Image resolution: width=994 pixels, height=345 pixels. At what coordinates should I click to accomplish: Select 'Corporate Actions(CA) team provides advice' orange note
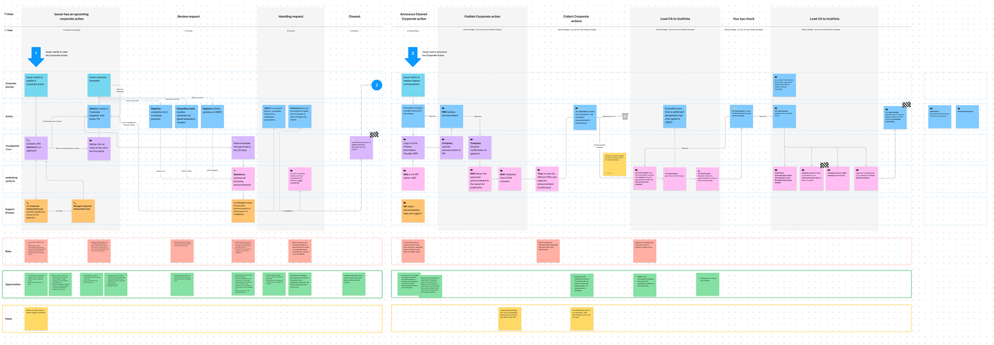coord(36,211)
